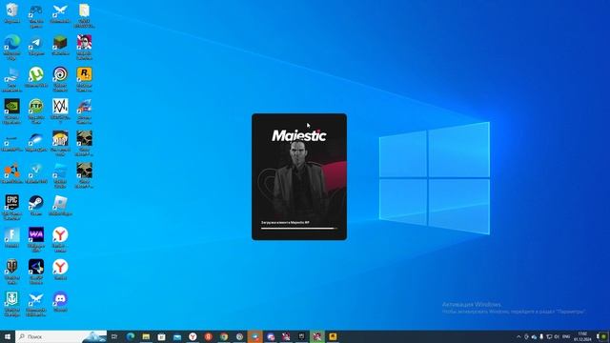Viewport: 610px width, 343px height.
Task: Open the Mail app on the taskbar
Action: point(177,336)
